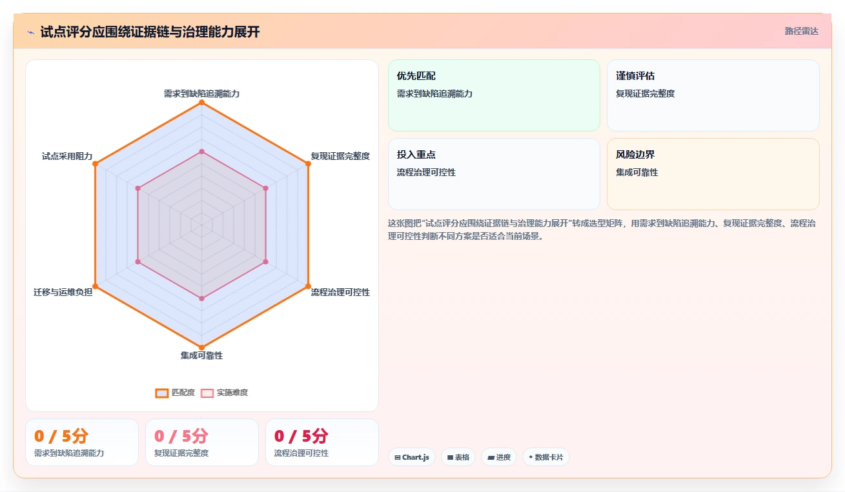845x492 pixels.
Task: Click the 试点采用阻力 radar axis label
Action: [x=67, y=156]
